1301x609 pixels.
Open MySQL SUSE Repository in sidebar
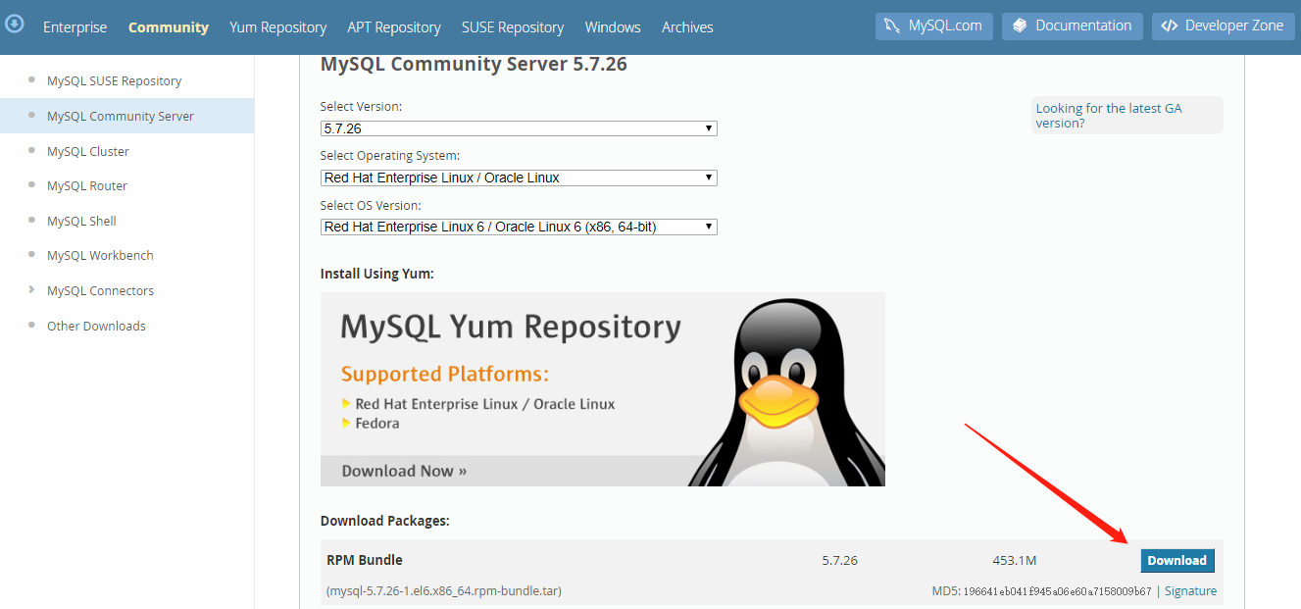point(114,81)
